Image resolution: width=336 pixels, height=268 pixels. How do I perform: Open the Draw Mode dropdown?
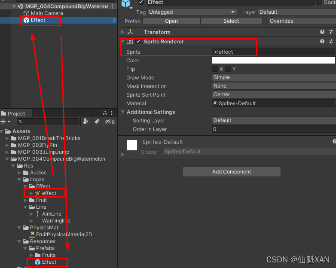tap(274, 77)
